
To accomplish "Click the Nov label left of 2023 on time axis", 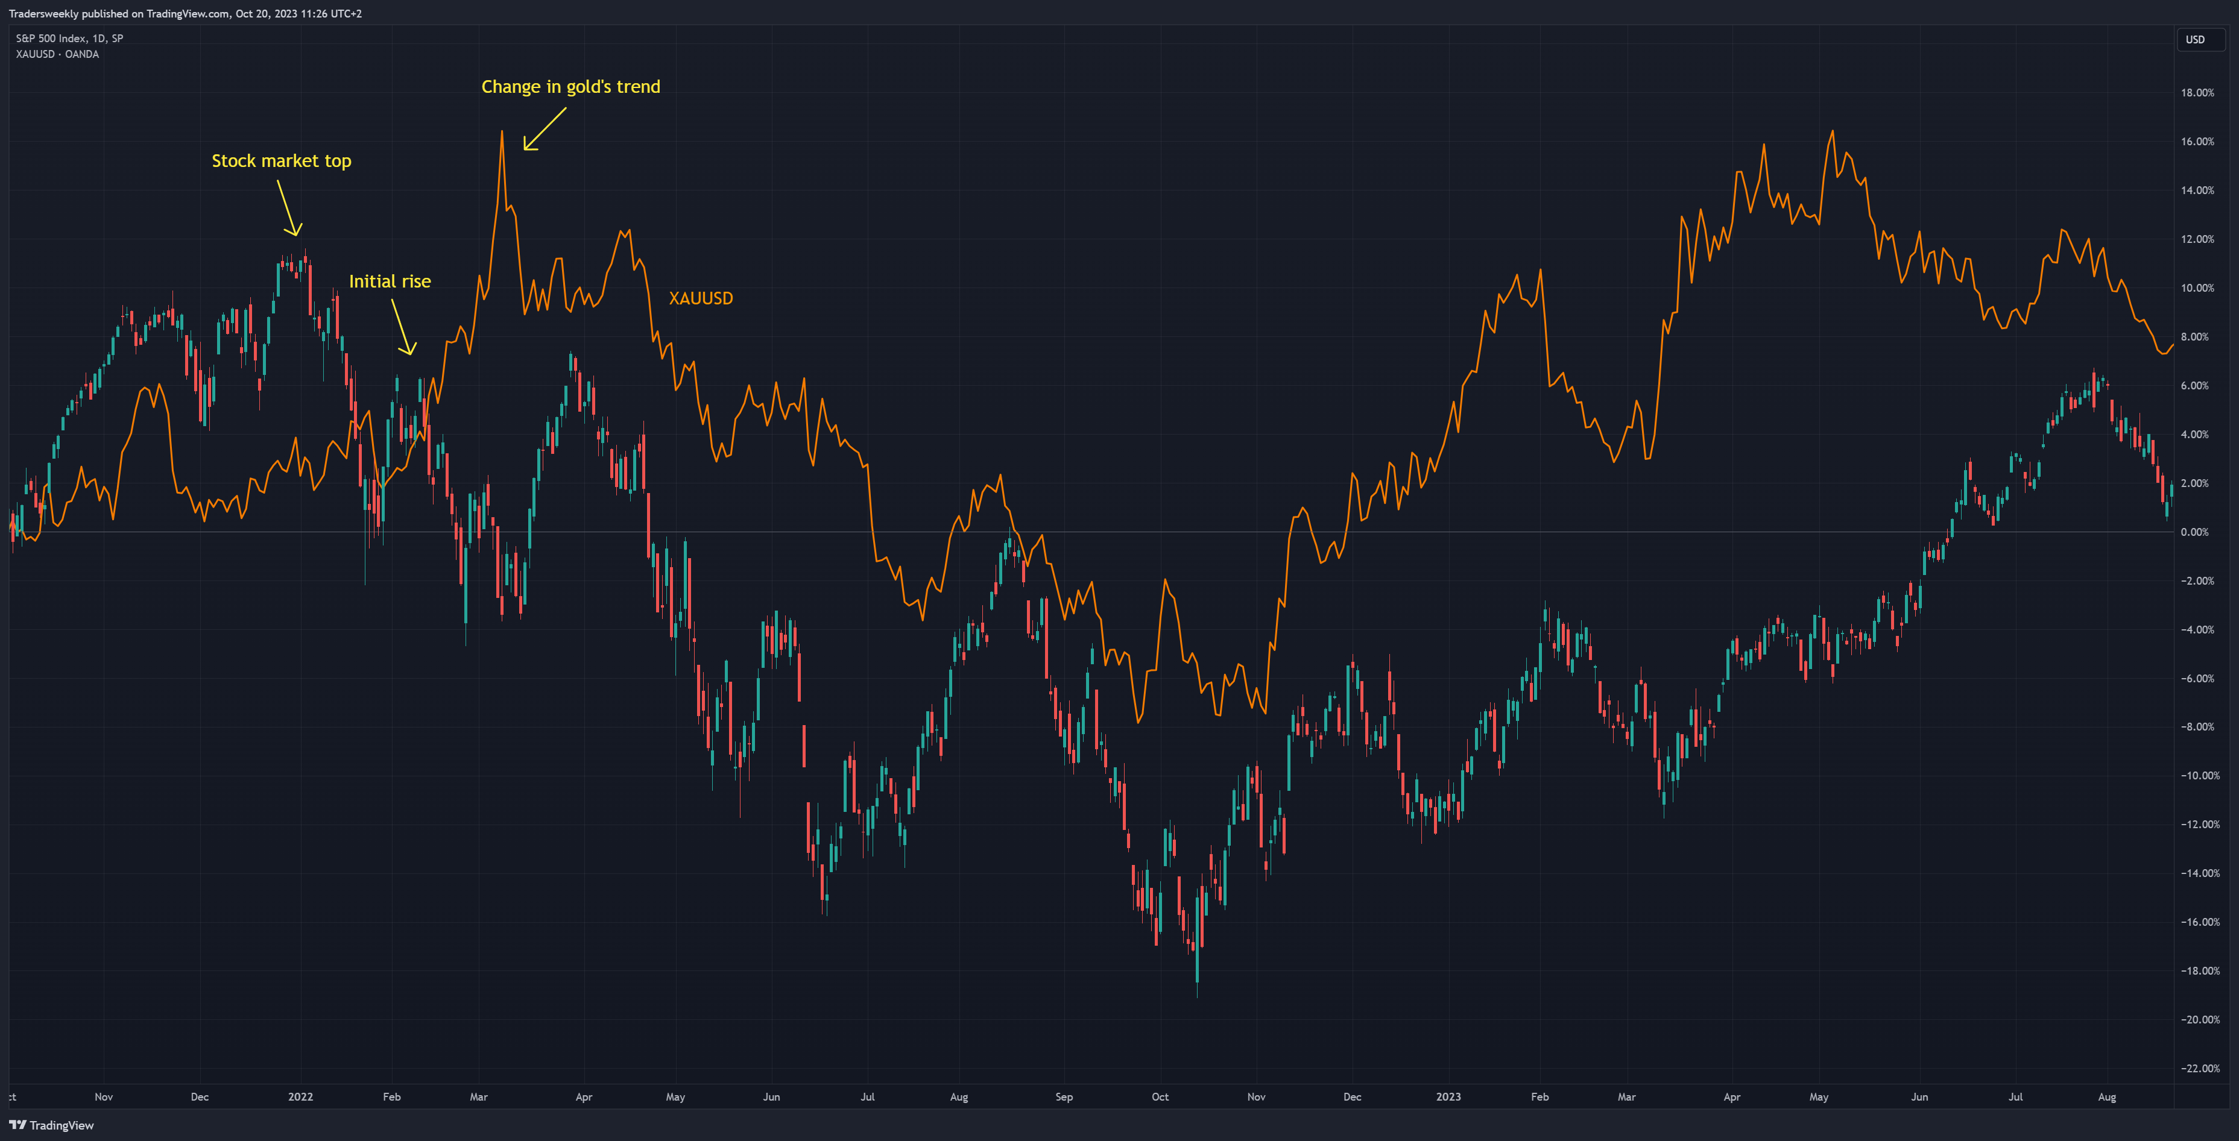I will click(1256, 1096).
